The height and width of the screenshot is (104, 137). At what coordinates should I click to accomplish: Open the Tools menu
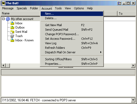click(58, 8)
